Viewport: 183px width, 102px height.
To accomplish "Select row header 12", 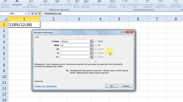I will click(4, 88).
